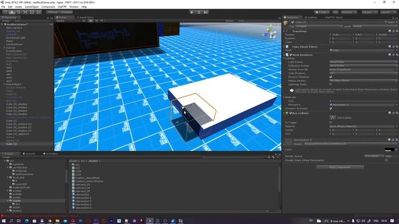399x224 pixels.
Task: Click the Position Y input field
Action: tap(364, 35)
